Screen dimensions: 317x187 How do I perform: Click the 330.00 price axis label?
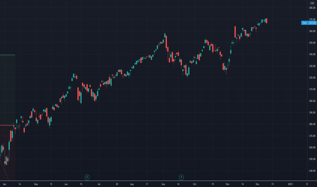pos(312,66)
